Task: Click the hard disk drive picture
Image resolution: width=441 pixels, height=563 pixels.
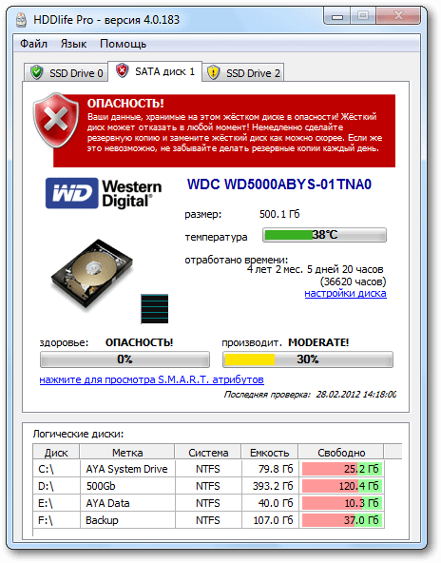Action: (x=92, y=274)
